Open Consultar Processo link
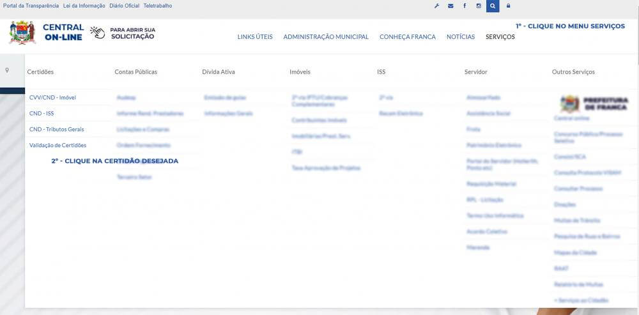 (x=578, y=188)
